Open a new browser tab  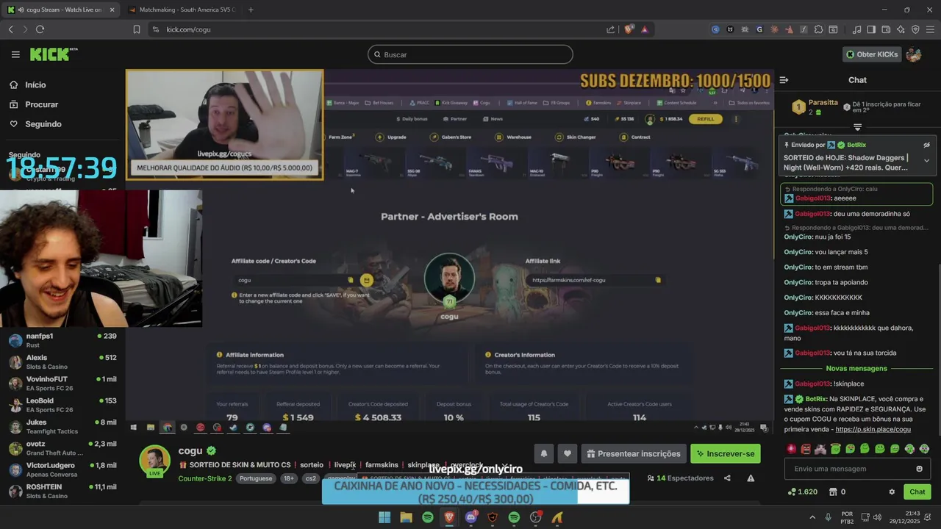pyautogui.click(x=251, y=10)
